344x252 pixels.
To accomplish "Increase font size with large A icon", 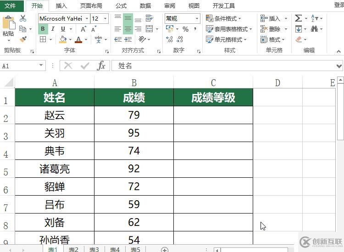I will [x=83, y=29].
